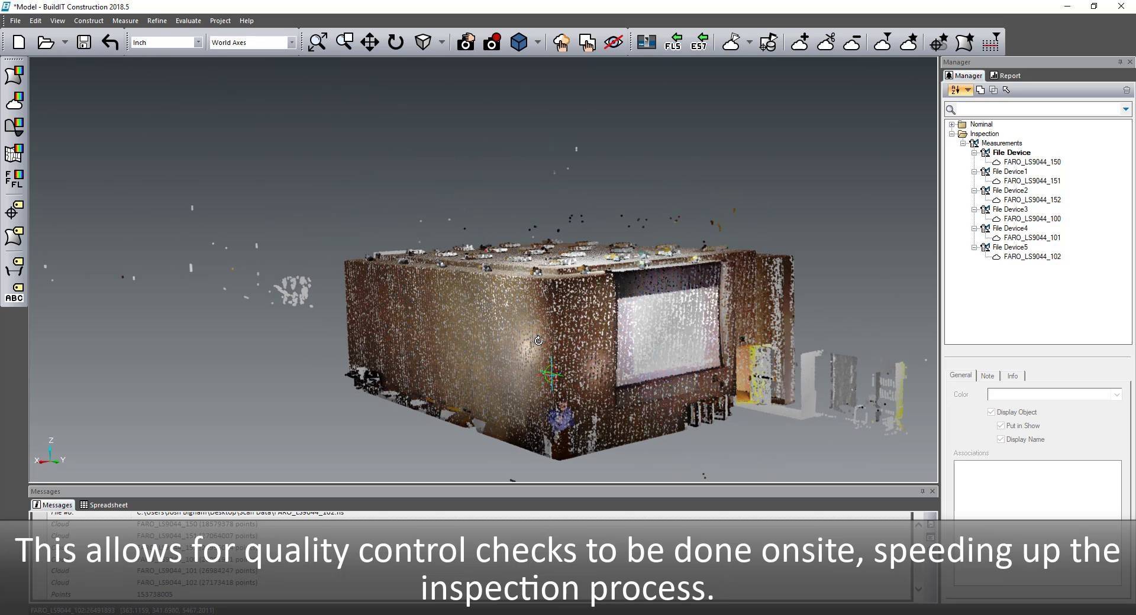Enable the Display Object checkbox
The height and width of the screenshot is (615, 1136).
(992, 412)
